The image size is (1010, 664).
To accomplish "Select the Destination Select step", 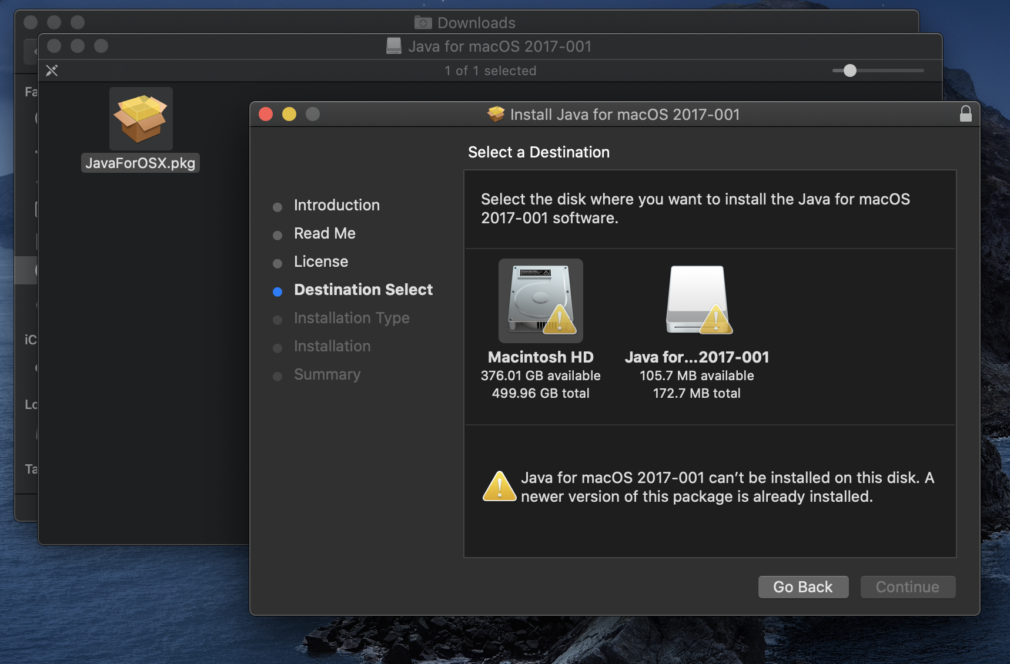I will 363,290.
